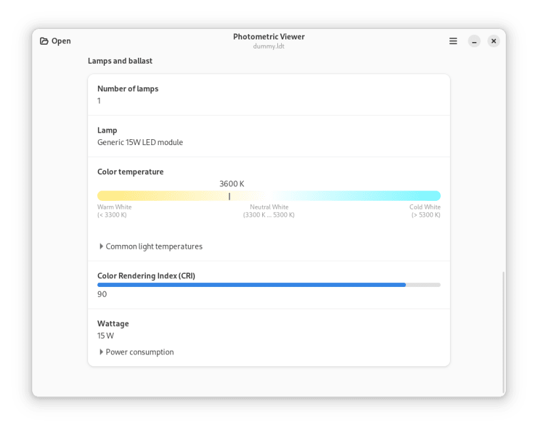Open the hamburger menu
The image size is (538, 432).
pos(453,41)
